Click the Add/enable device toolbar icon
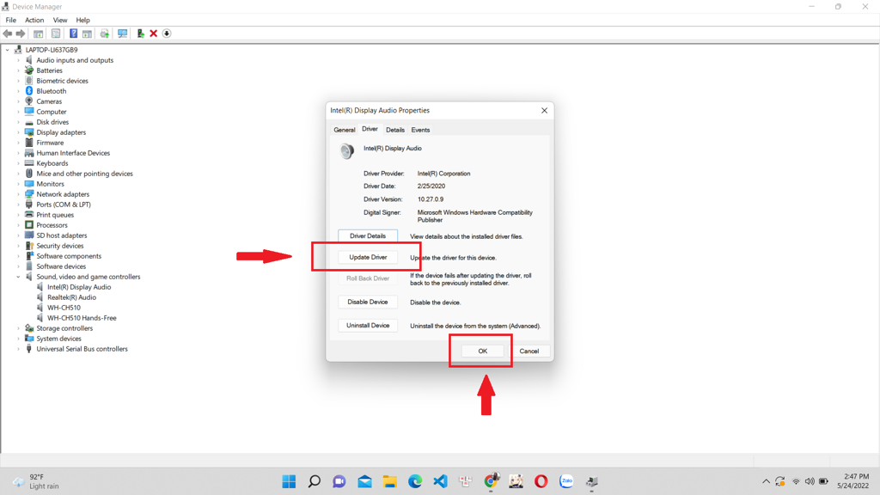The width and height of the screenshot is (880, 495). point(140,34)
